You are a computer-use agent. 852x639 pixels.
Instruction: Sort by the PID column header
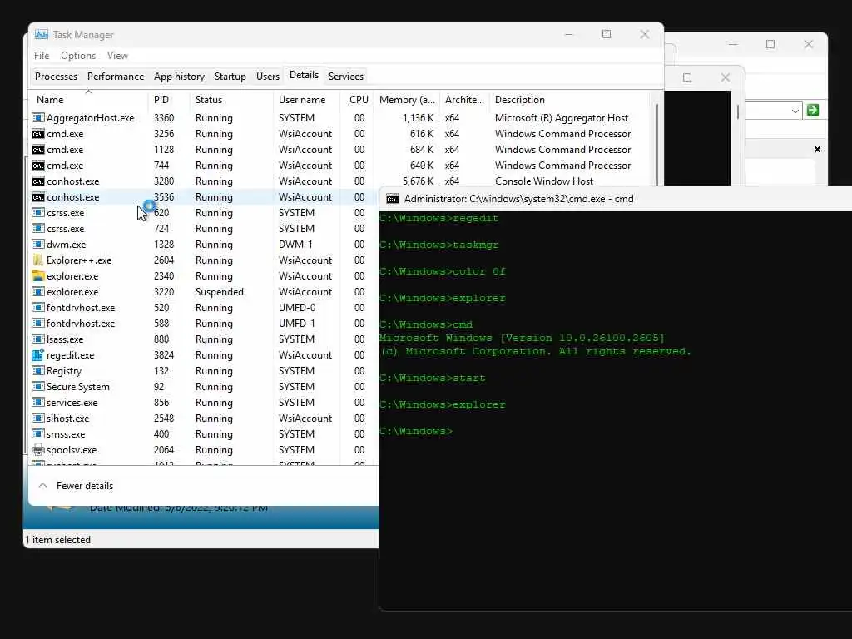(168, 100)
